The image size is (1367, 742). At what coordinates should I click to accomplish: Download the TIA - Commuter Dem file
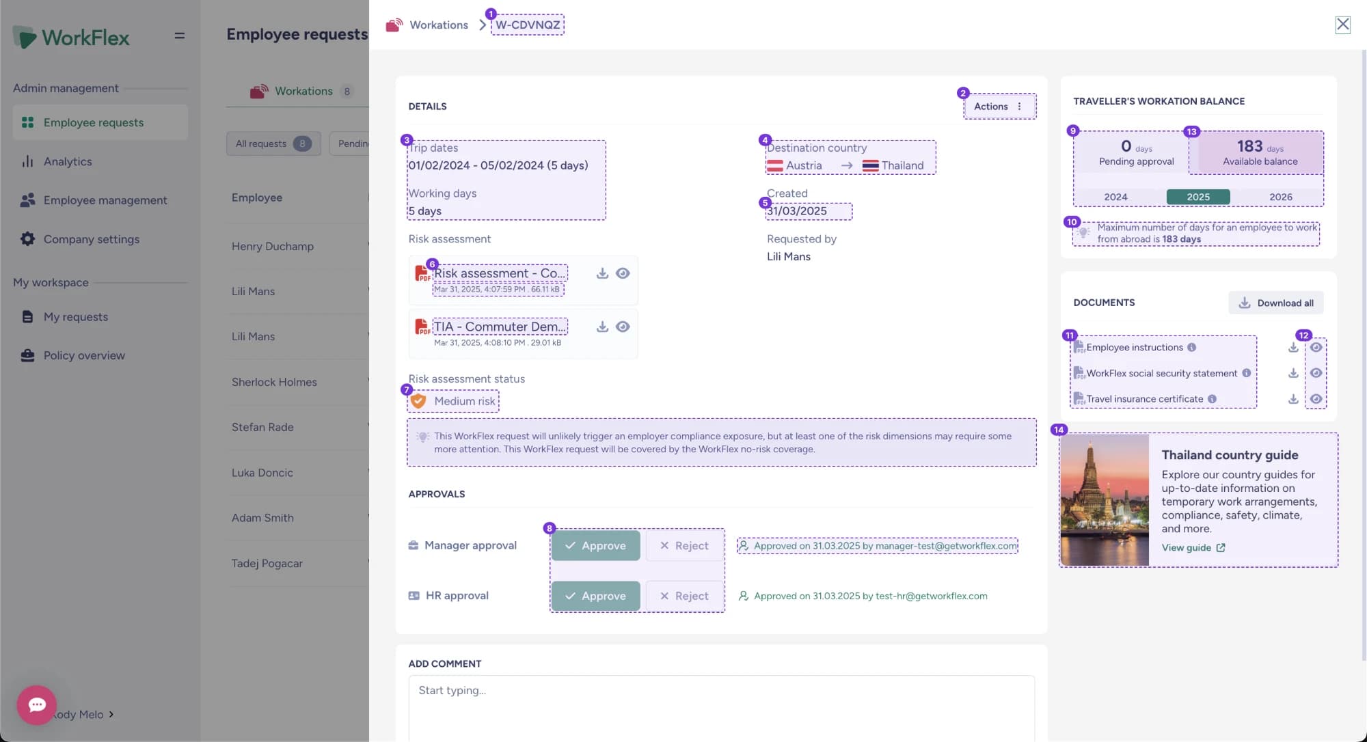click(x=602, y=327)
